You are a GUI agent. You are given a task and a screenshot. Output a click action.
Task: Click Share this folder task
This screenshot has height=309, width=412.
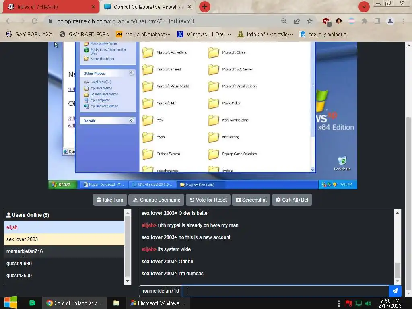99,59
